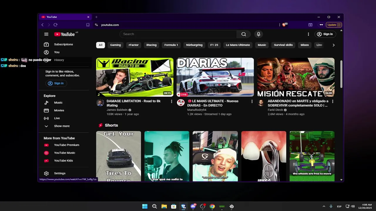This screenshot has width=376, height=211.
Task: Select the Nürburgring filter chip
Action: tap(194, 45)
